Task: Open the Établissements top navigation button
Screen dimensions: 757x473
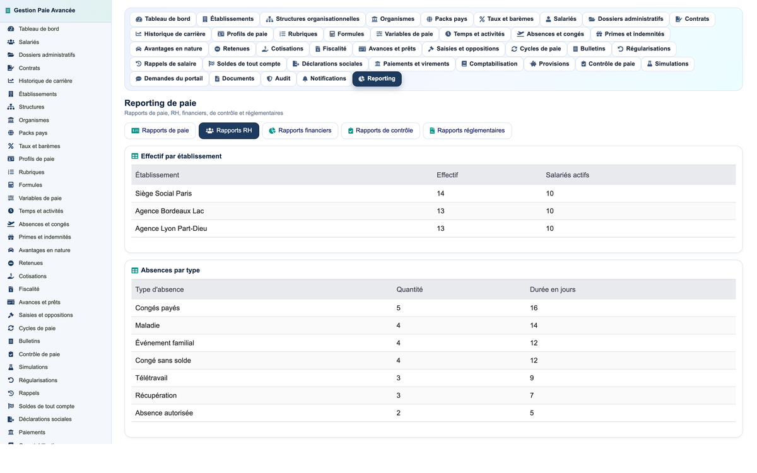Action: point(228,19)
